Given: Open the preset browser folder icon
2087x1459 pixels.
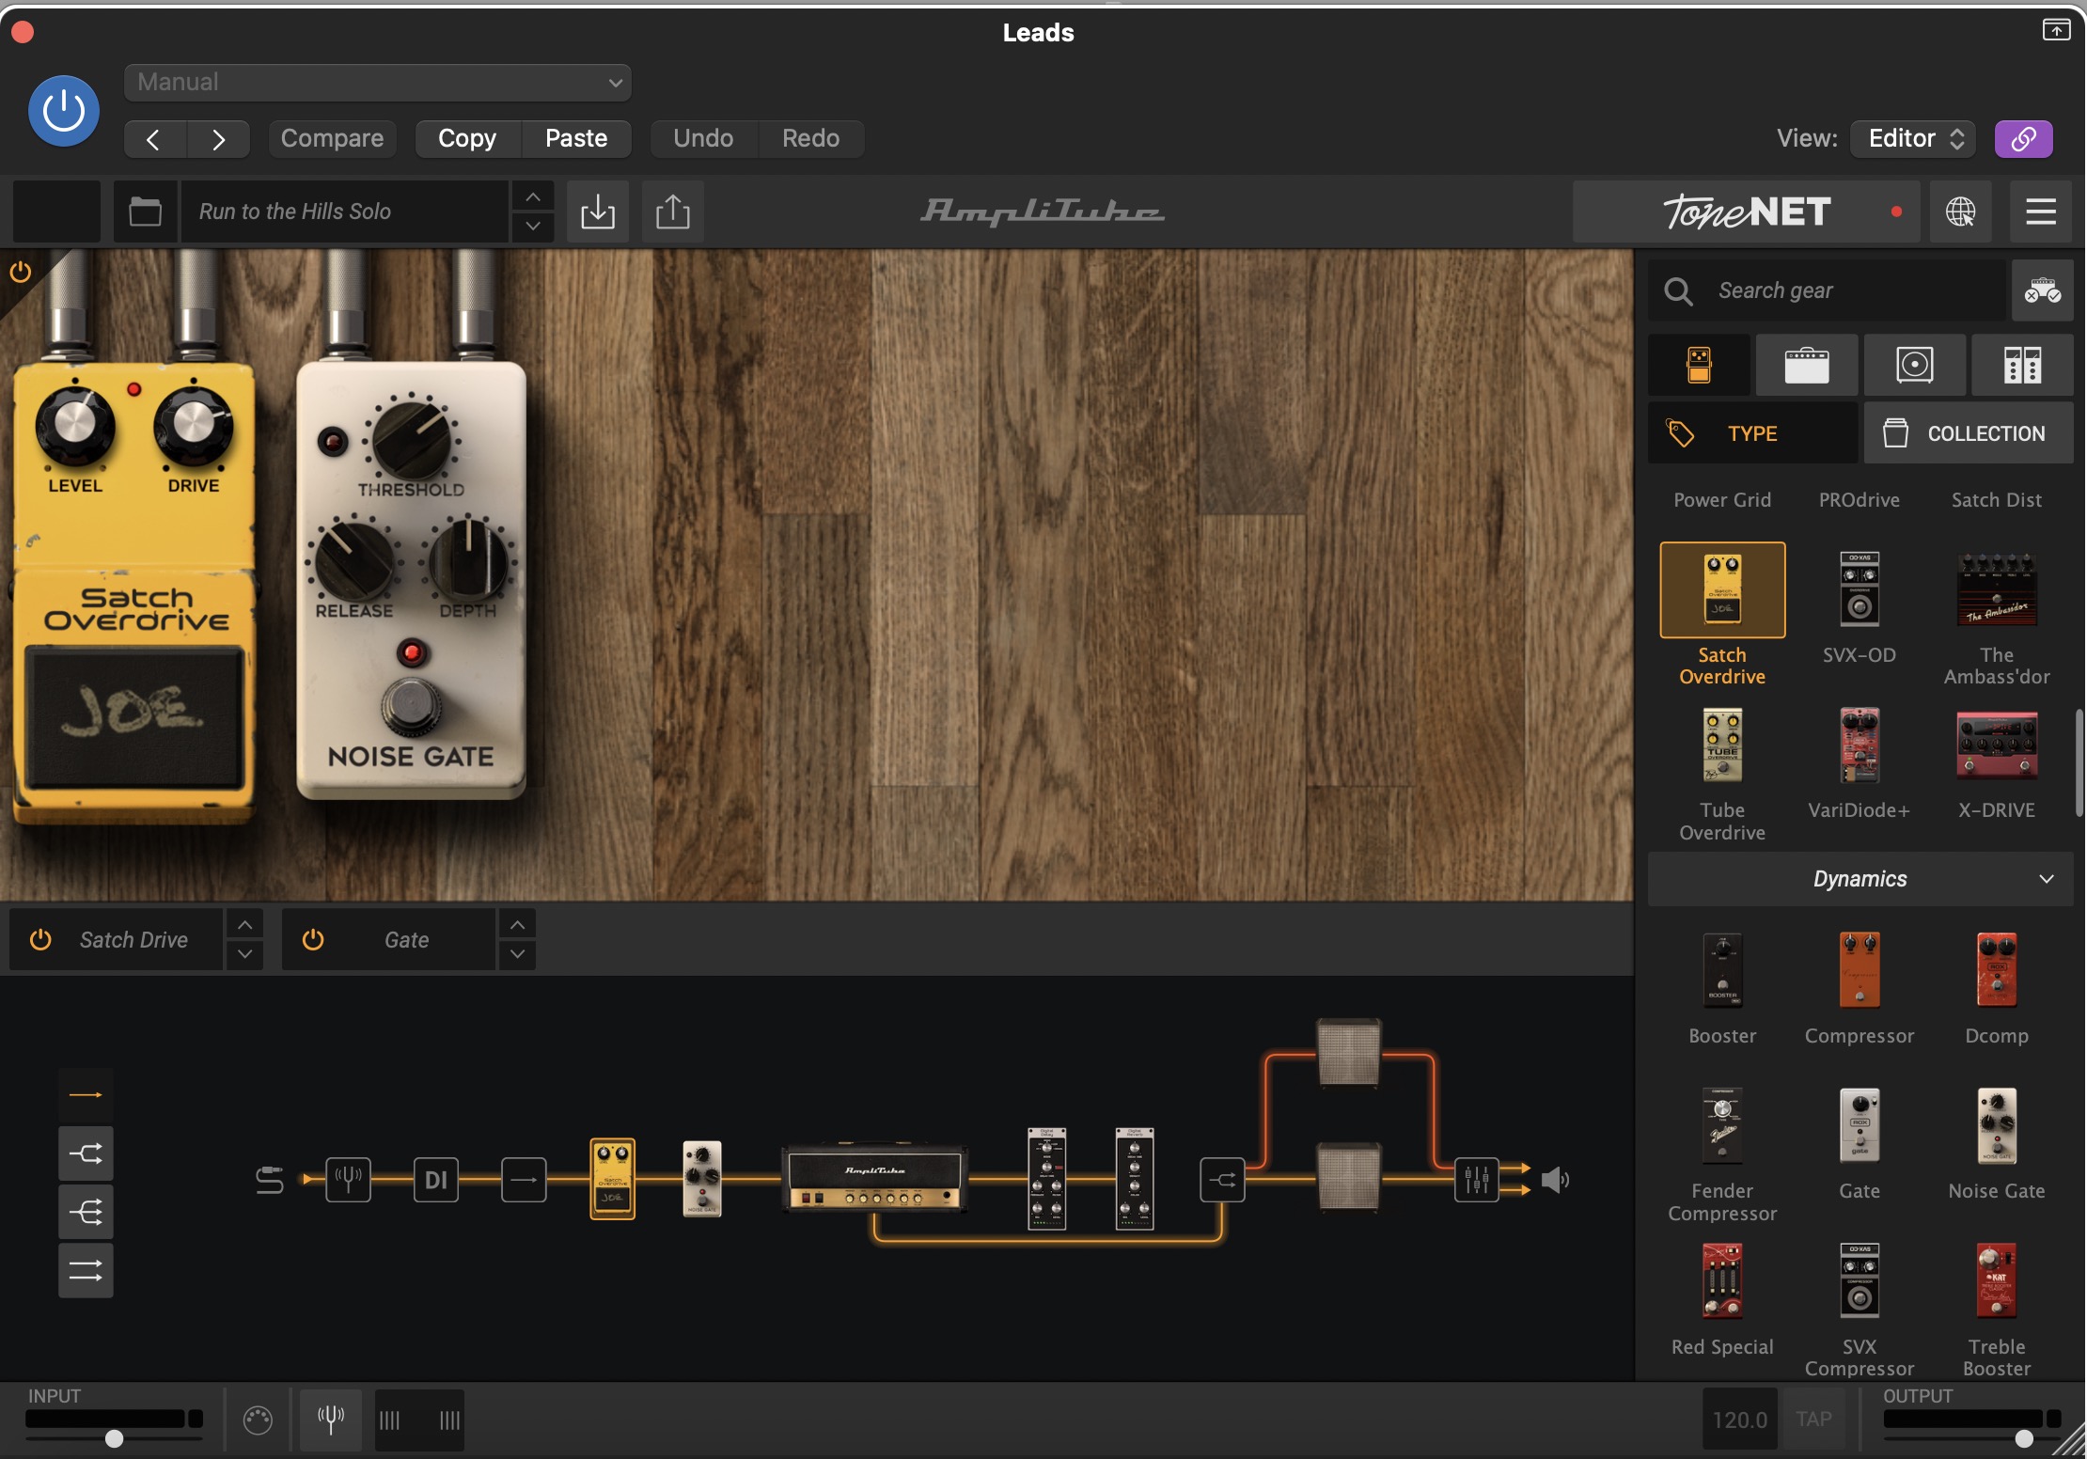Looking at the screenshot, I should point(145,212).
